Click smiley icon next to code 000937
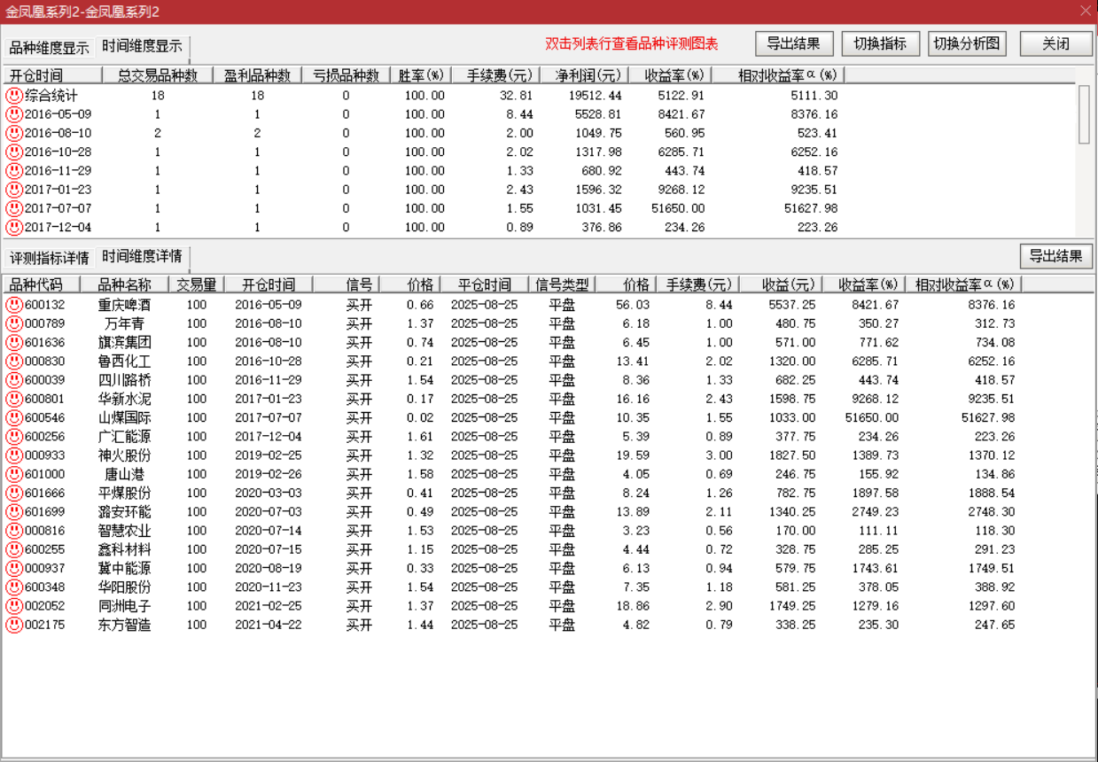This screenshot has width=1098, height=762. (14, 568)
